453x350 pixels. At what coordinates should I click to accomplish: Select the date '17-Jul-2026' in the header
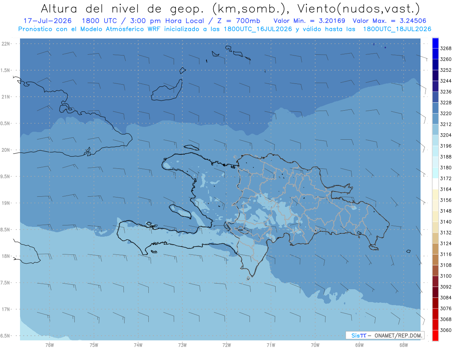[x=48, y=21]
